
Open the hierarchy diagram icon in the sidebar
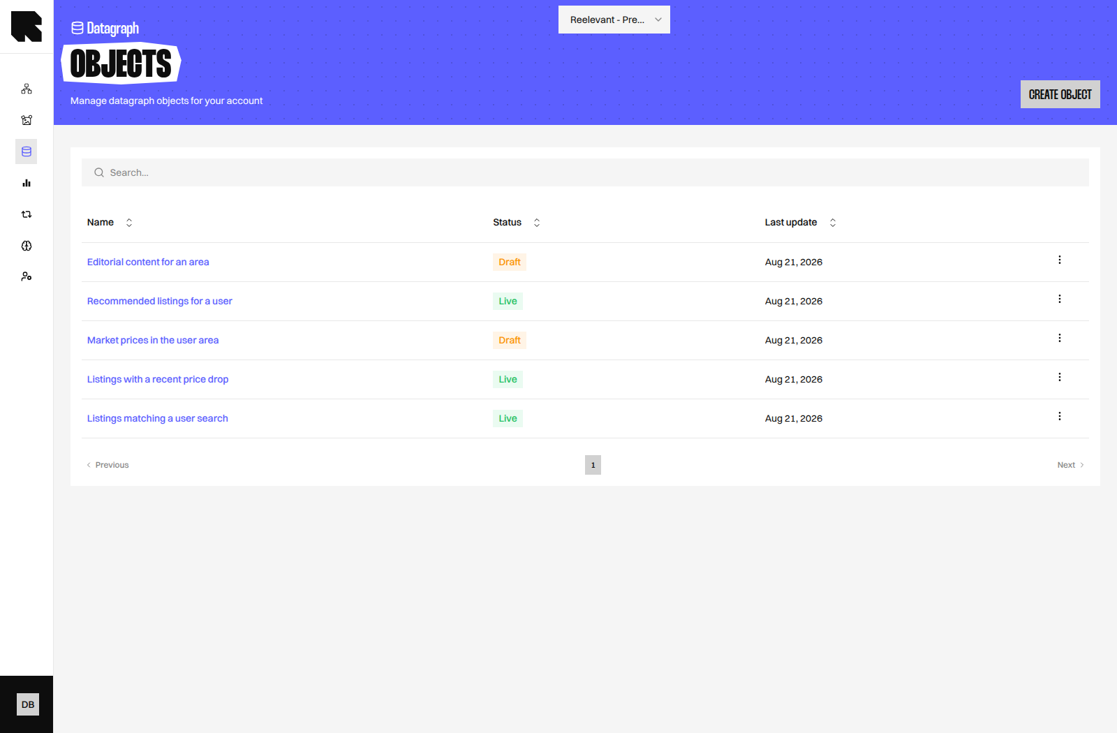click(x=27, y=89)
